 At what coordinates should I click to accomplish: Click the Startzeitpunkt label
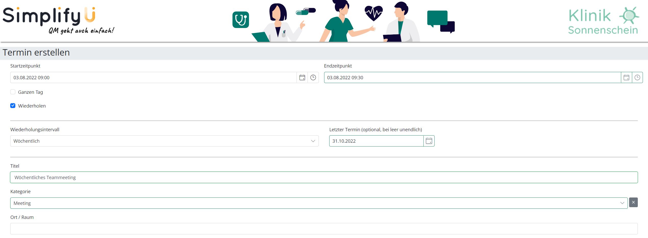[25, 66]
